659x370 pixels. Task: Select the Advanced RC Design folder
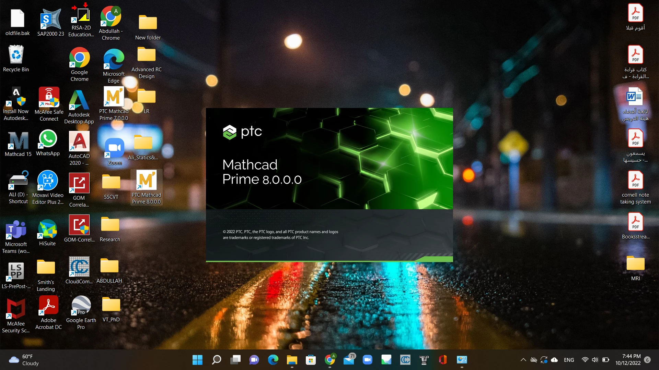(x=147, y=55)
